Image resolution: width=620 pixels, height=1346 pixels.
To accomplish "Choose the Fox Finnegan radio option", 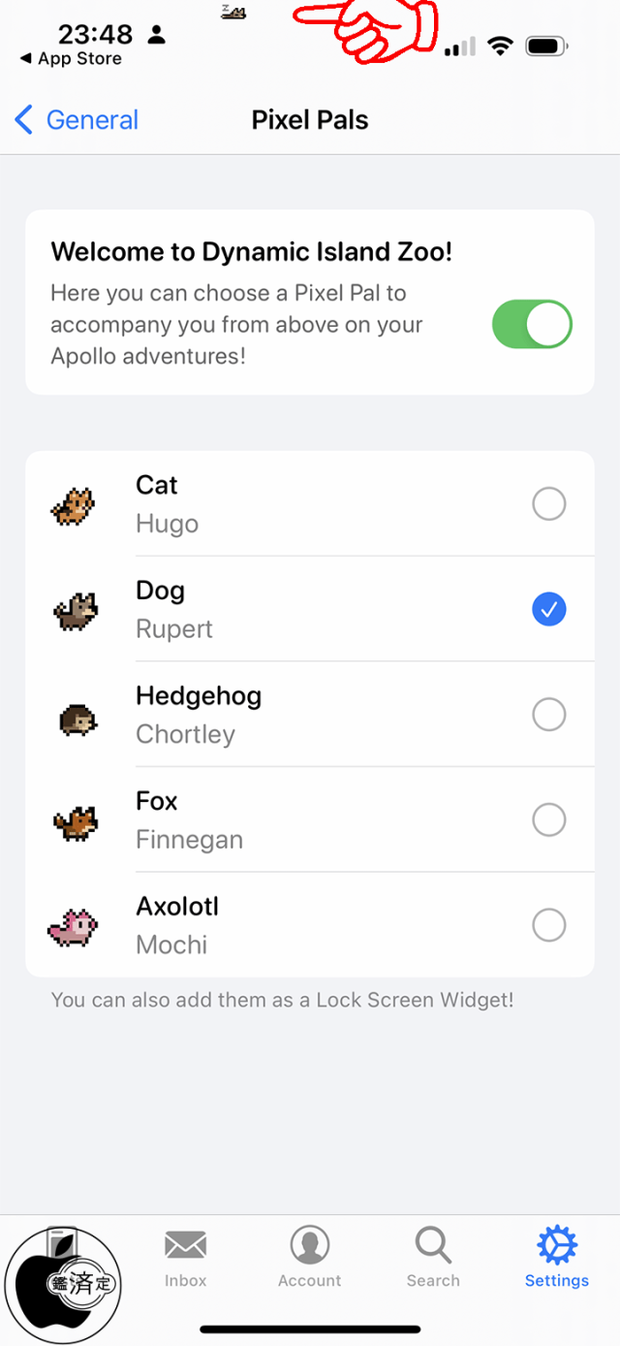I will pos(549,820).
